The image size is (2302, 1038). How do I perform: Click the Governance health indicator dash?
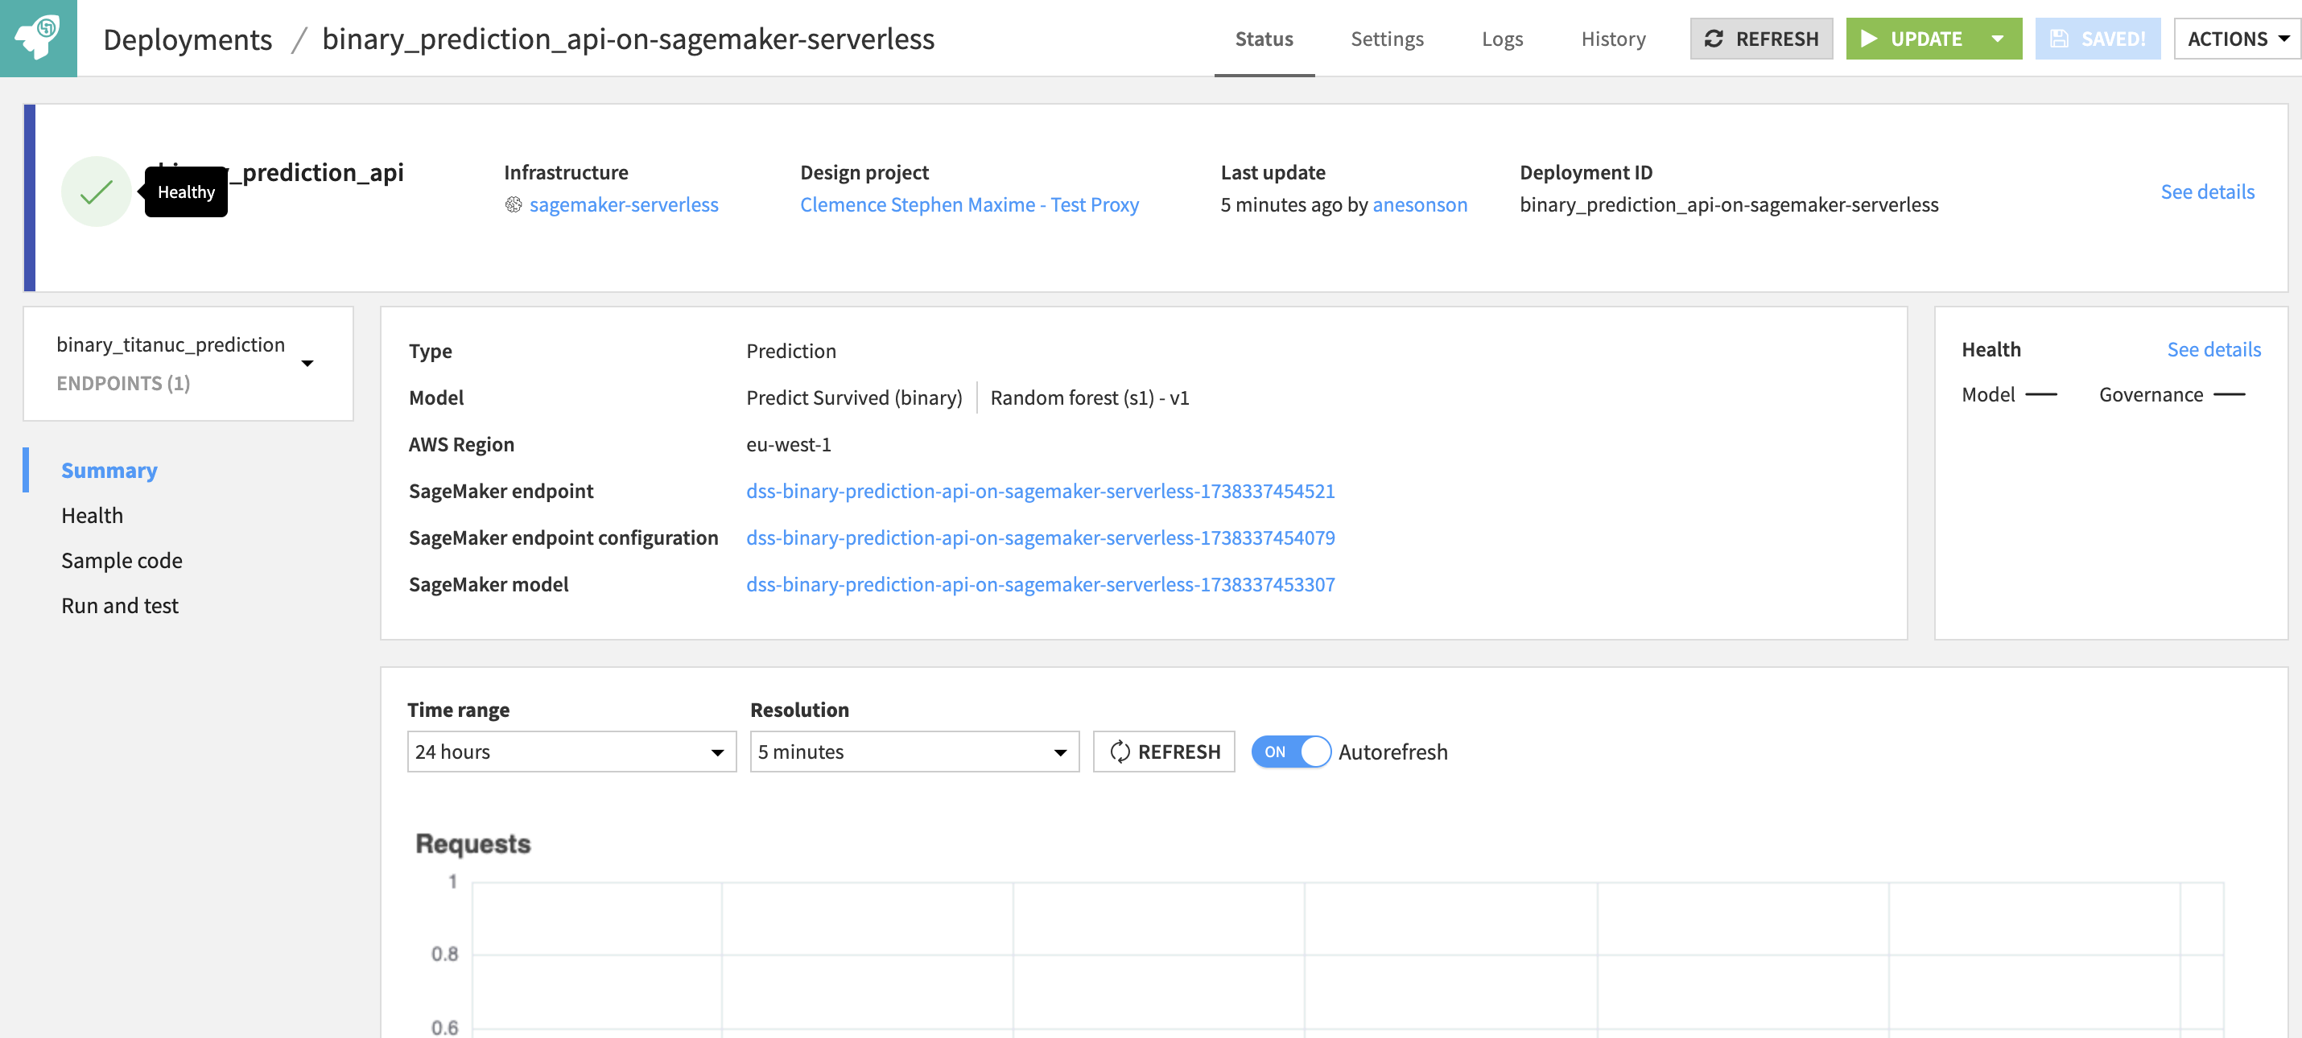tap(2229, 395)
